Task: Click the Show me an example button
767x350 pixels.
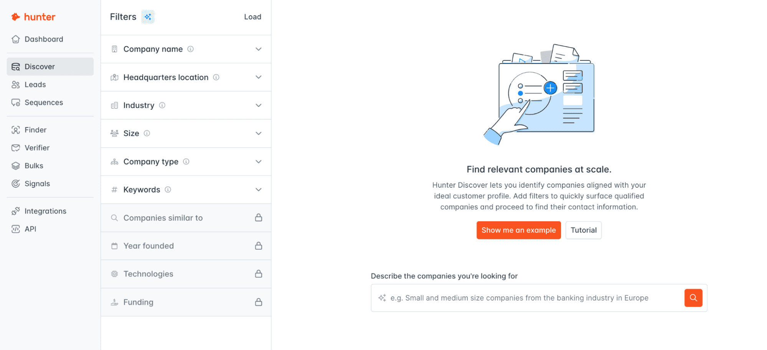Action: coord(518,230)
